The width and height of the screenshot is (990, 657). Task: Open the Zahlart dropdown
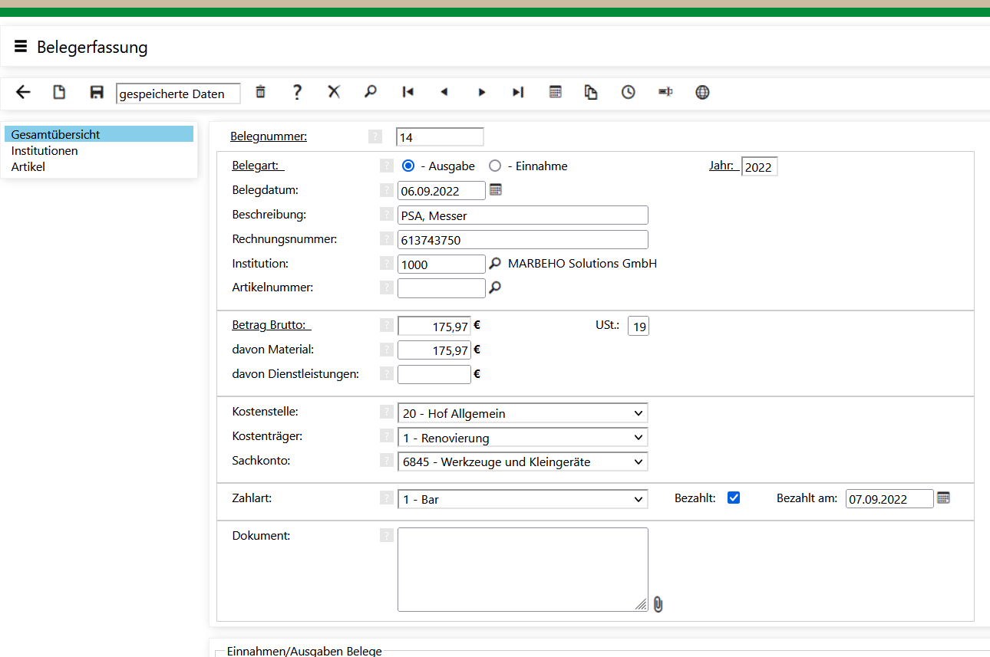[523, 499]
